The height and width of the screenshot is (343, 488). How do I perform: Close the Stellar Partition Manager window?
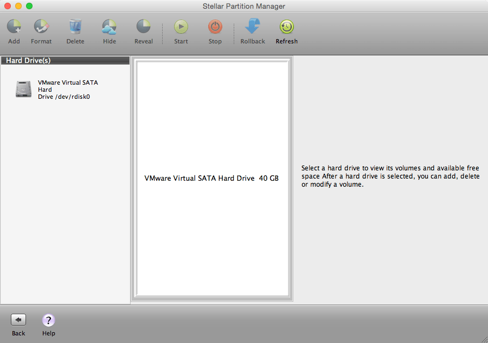tap(8, 6)
